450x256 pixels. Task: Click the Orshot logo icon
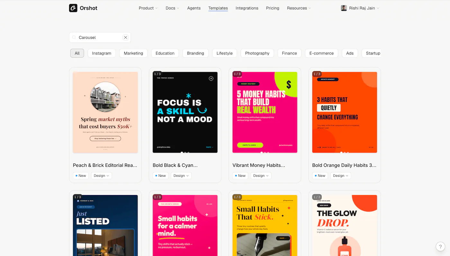point(73,8)
